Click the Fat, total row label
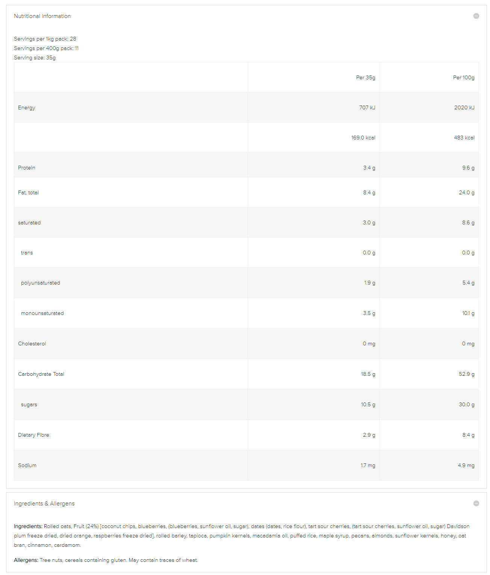Viewport: 490px width, 575px height. coord(28,192)
